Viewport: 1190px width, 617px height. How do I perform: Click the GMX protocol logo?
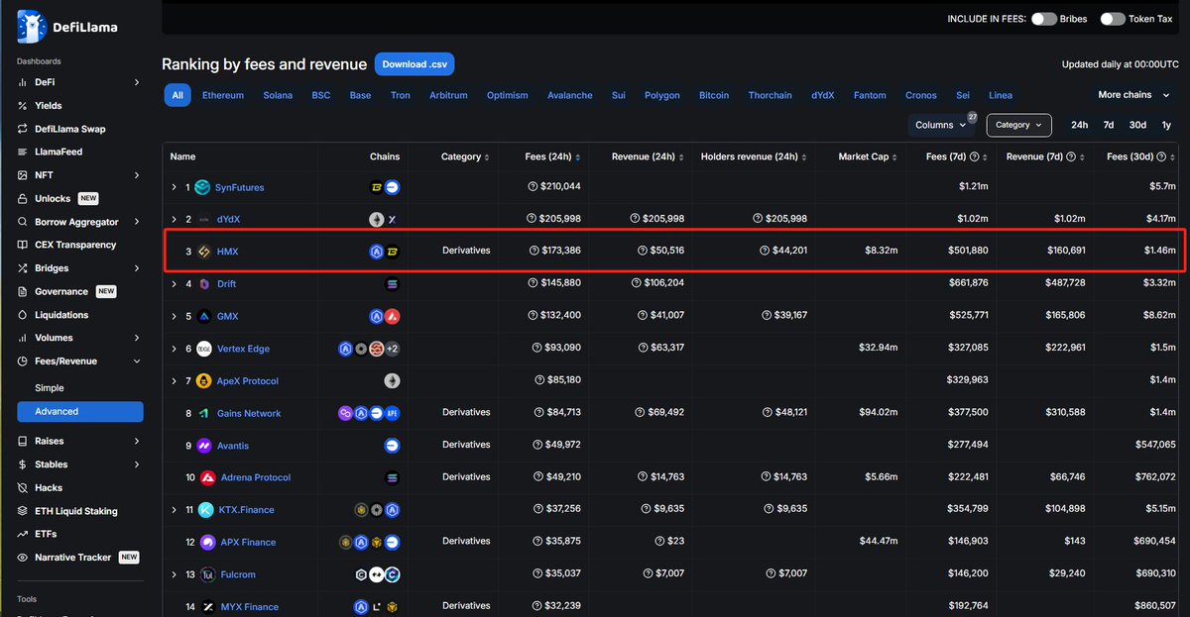pos(204,316)
